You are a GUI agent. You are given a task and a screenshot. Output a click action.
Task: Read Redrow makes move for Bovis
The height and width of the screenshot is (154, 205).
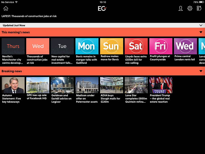pos(110,58)
